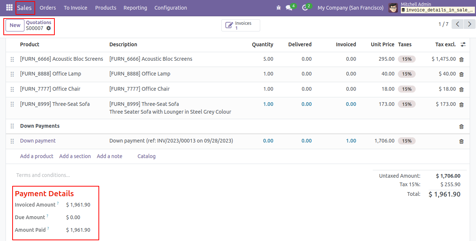
Task: Grab the drag handle of Acoustic Bloc Screens row
Action: tap(12, 59)
